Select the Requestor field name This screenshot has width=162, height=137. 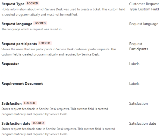coord(10,64)
